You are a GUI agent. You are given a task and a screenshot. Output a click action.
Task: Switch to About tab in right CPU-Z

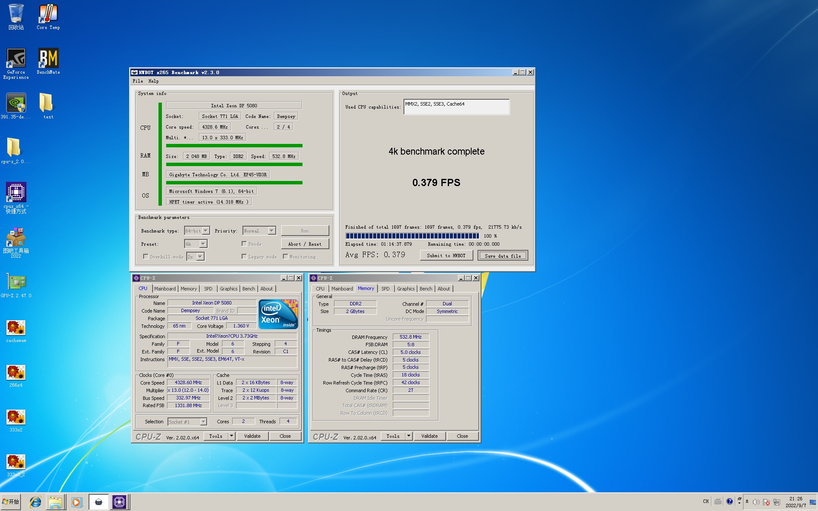[x=444, y=289]
